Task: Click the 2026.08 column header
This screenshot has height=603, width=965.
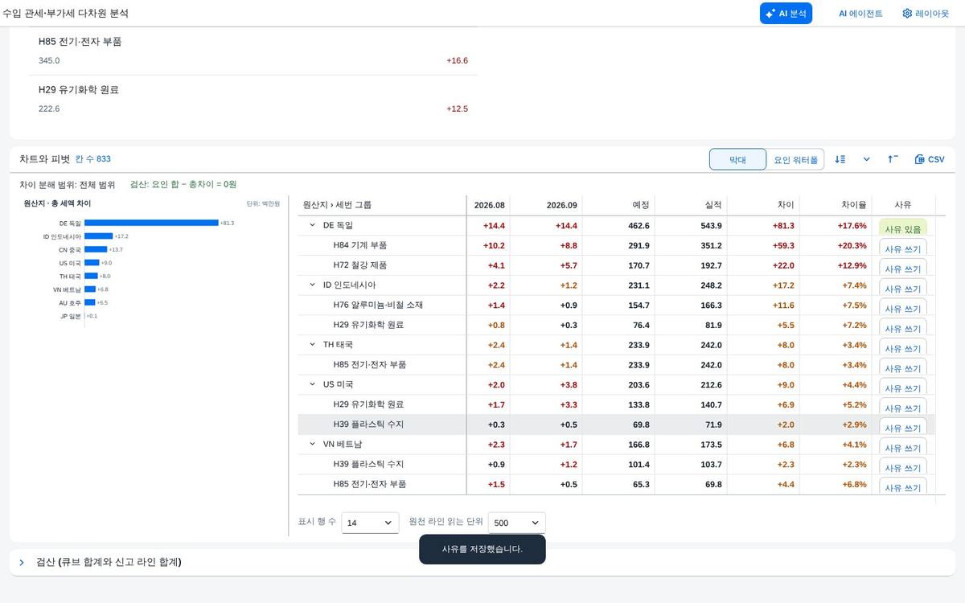Action: pos(489,205)
